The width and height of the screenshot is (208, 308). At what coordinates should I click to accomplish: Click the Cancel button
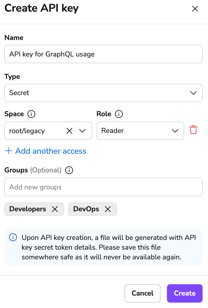click(x=142, y=293)
